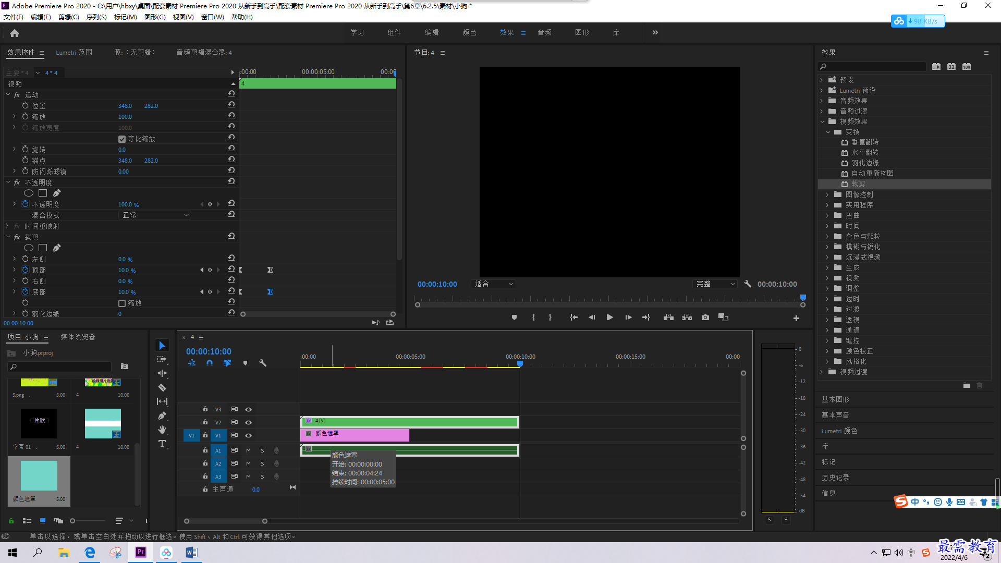1001x563 pixels.
Task: Click the Home icon
Action: [15, 33]
